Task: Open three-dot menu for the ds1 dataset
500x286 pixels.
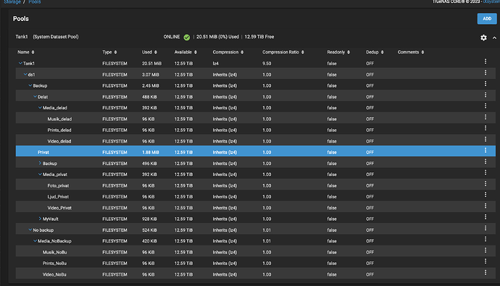Action: click(486, 72)
